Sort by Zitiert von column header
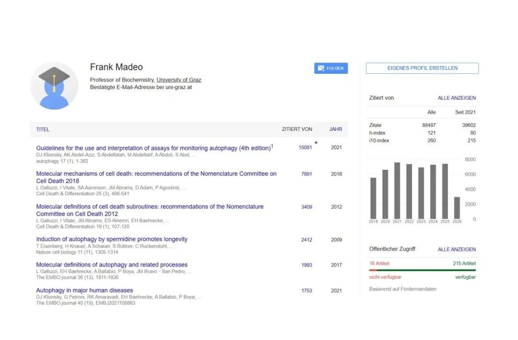The image size is (518, 340). [x=297, y=129]
